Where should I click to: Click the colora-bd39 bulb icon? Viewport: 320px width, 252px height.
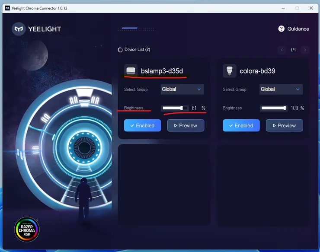tap(229, 71)
